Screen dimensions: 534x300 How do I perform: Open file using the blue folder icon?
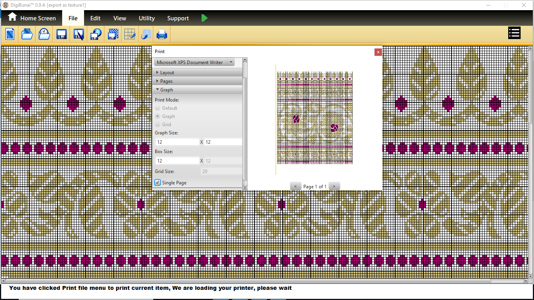point(27,34)
